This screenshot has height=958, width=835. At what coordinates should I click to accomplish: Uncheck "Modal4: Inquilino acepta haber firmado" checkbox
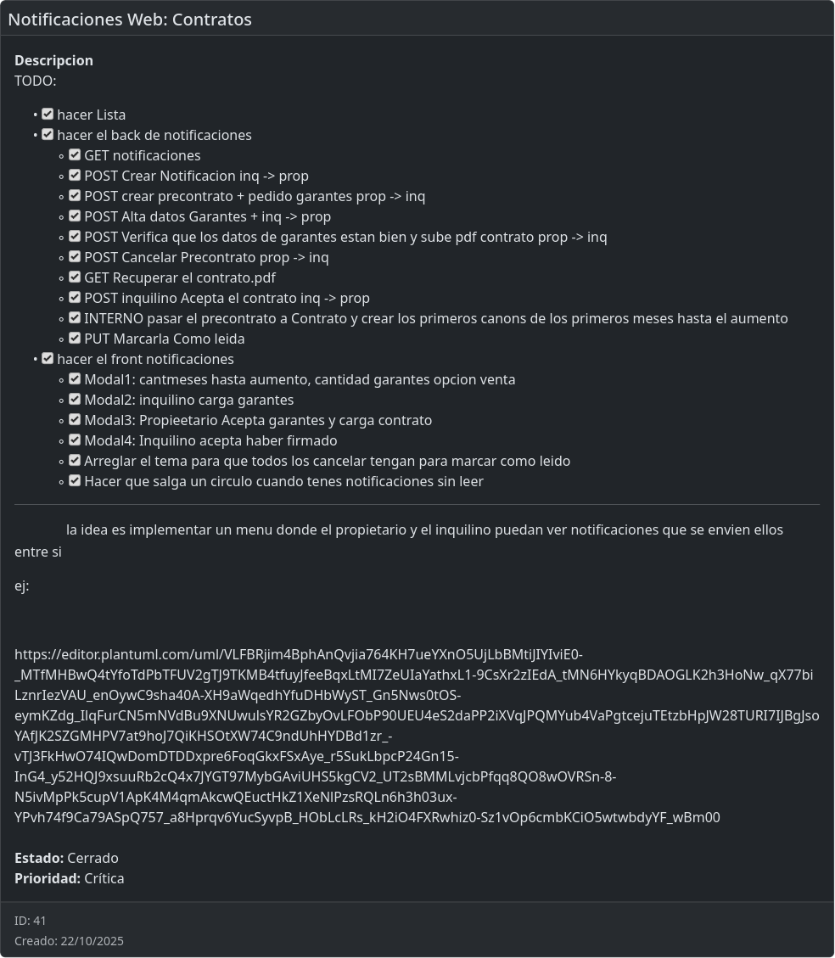pyautogui.click(x=75, y=440)
